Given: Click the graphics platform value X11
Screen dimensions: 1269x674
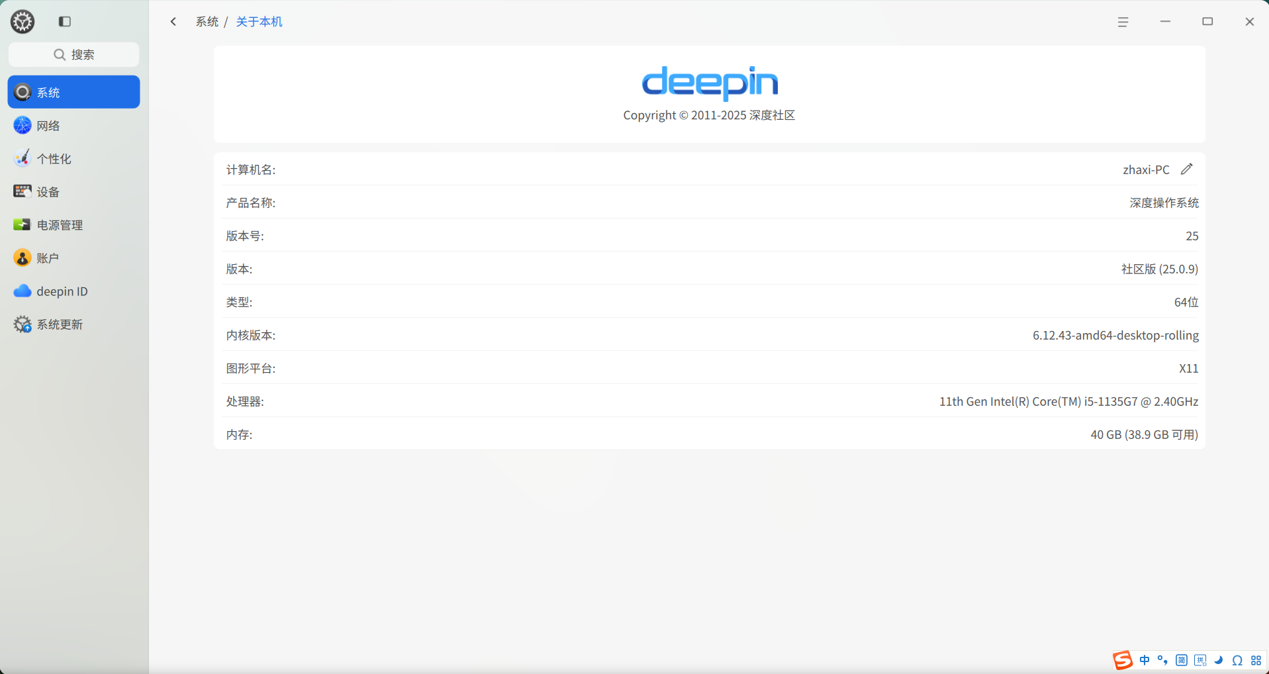Looking at the screenshot, I should click(x=1188, y=368).
